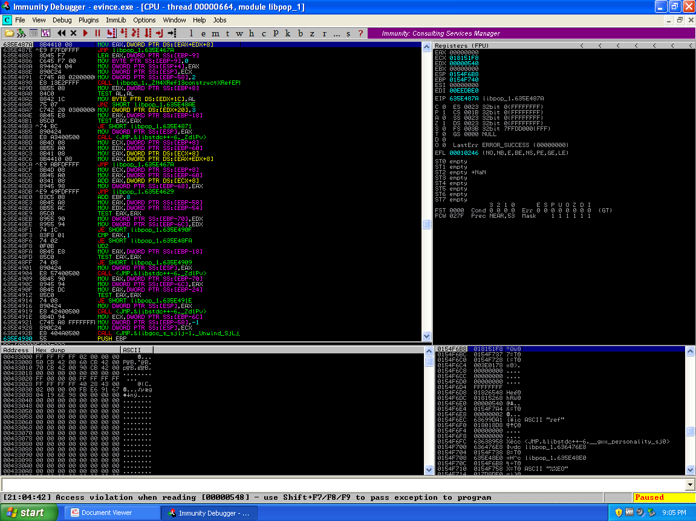This screenshot has height=521, width=696.
Task: Open the ImmLib menu
Action: (x=116, y=20)
